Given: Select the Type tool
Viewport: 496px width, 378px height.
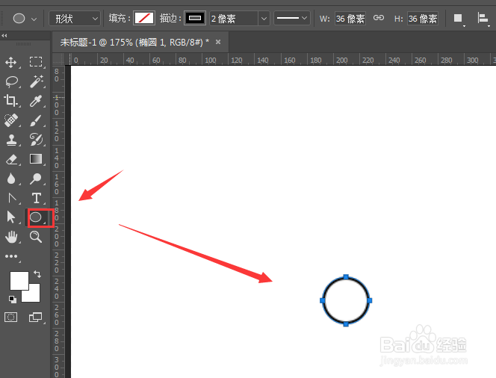Looking at the screenshot, I should (x=37, y=198).
